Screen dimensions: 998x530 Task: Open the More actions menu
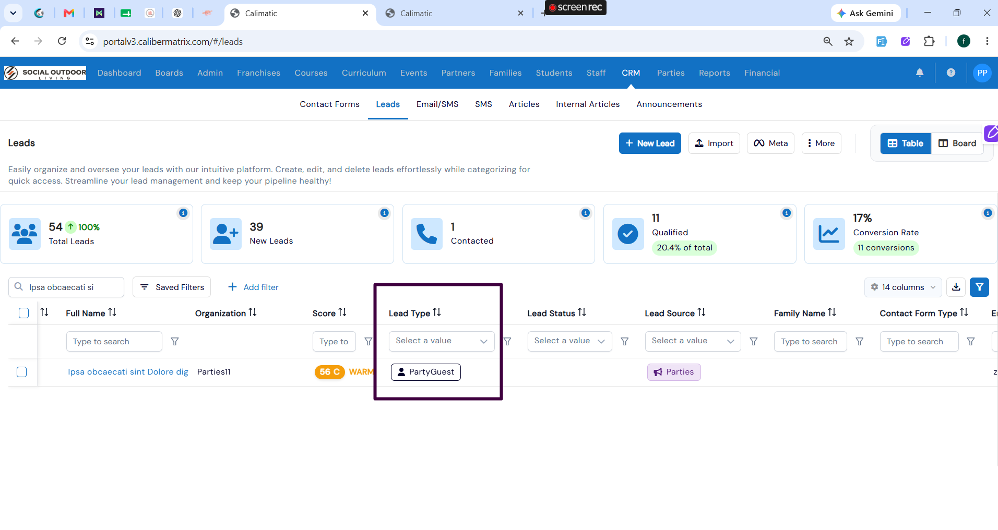821,143
